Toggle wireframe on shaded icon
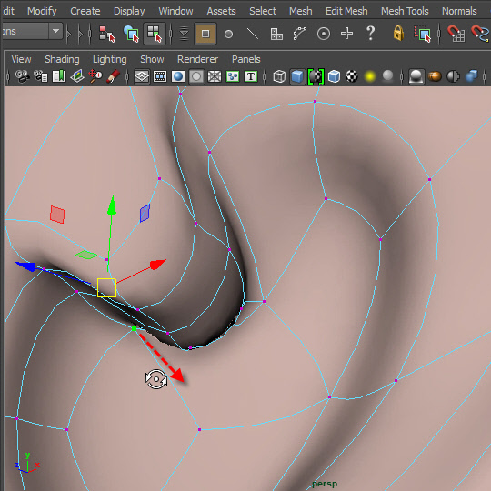Viewport: 491px width, 491px height. (x=334, y=76)
